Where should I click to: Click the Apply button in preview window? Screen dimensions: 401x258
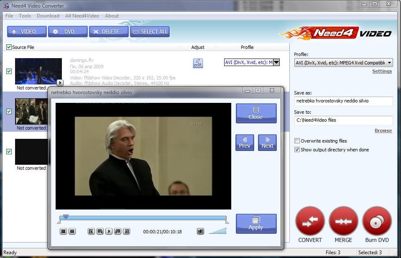point(256,223)
